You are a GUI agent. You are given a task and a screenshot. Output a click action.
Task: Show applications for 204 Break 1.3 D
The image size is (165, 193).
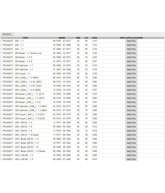[131, 61]
